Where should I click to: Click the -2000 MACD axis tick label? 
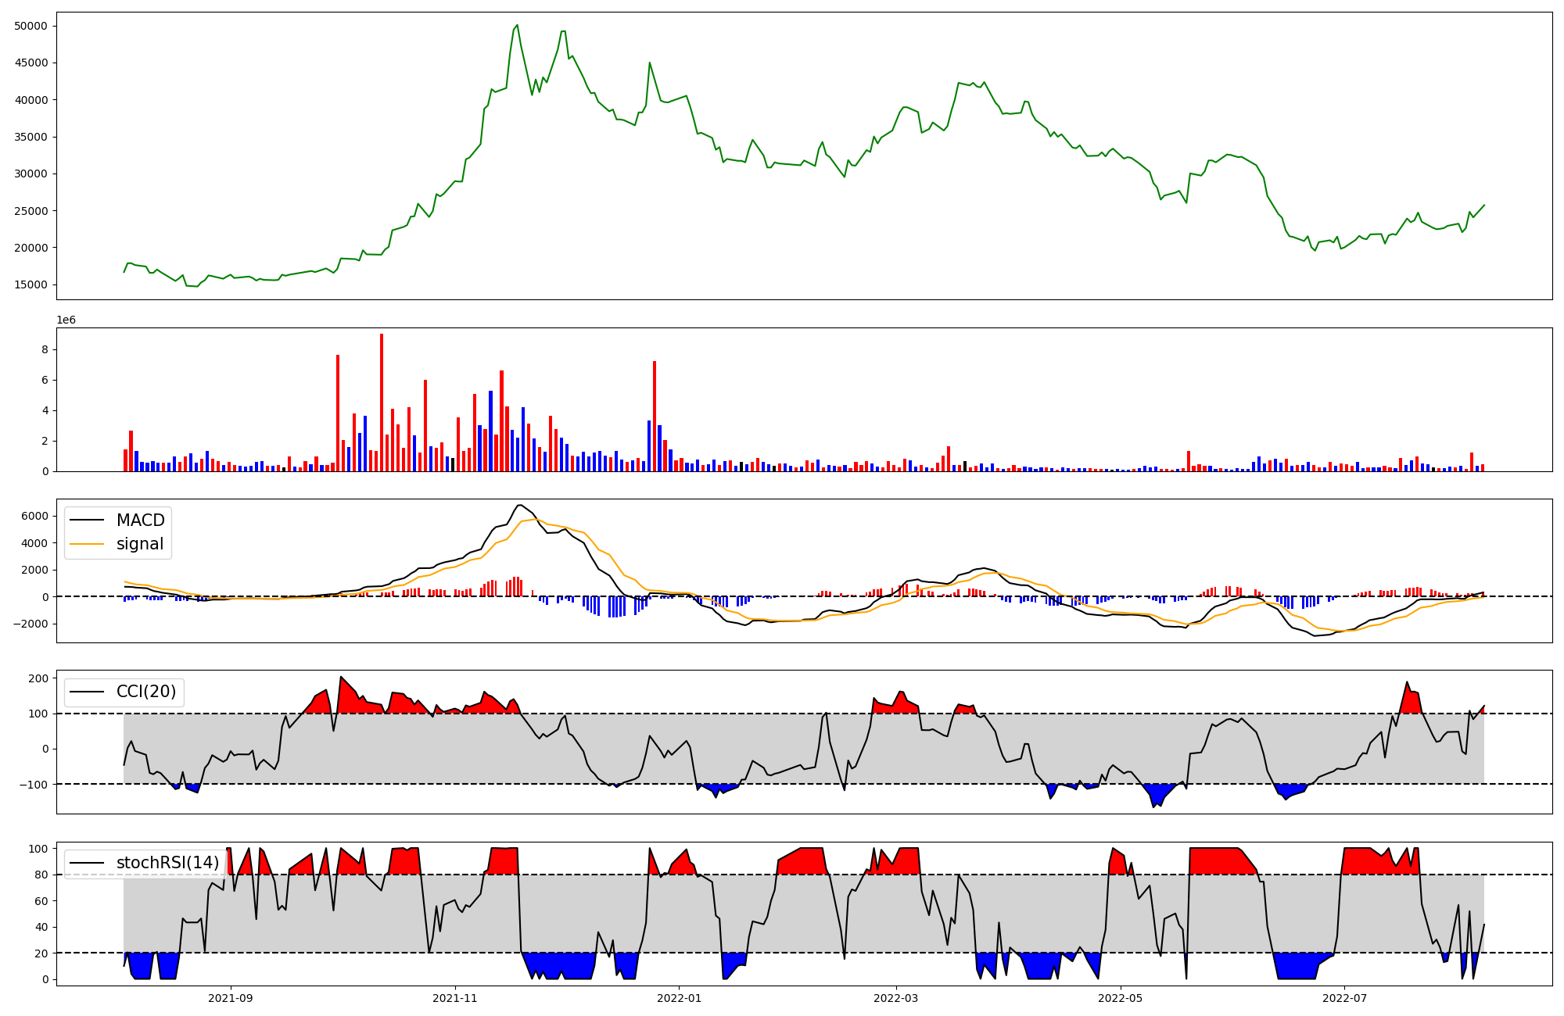(x=32, y=624)
